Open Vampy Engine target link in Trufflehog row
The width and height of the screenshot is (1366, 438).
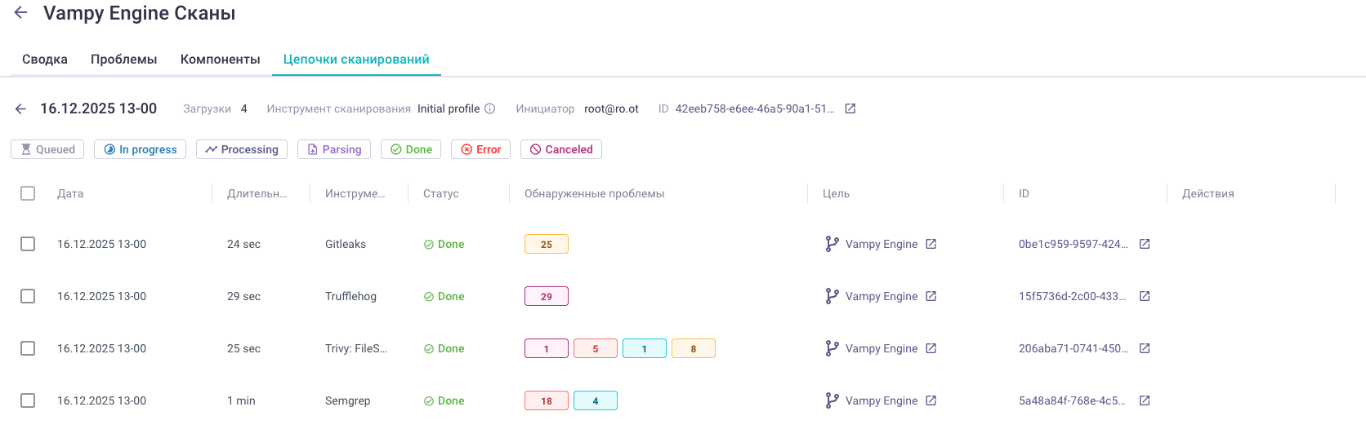point(881,296)
